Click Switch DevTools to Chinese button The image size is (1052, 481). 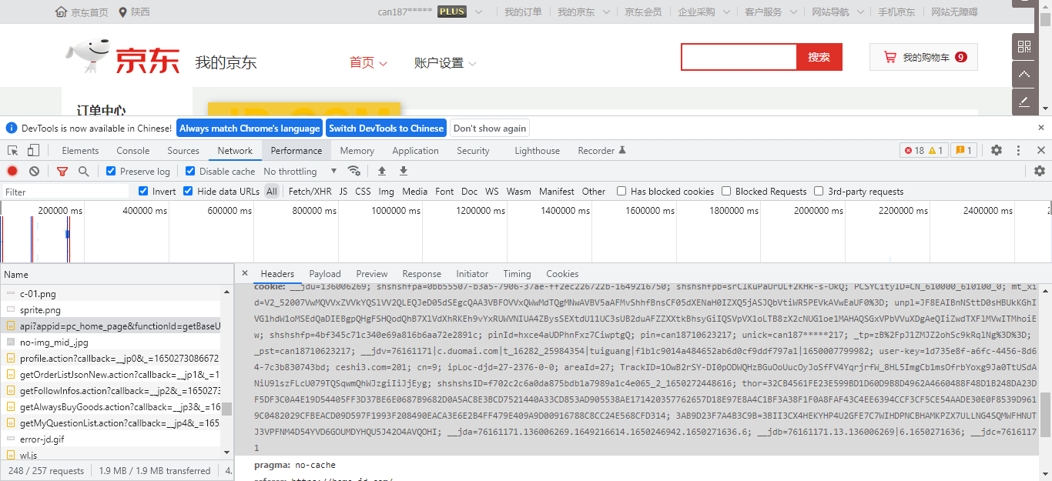[386, 128]
